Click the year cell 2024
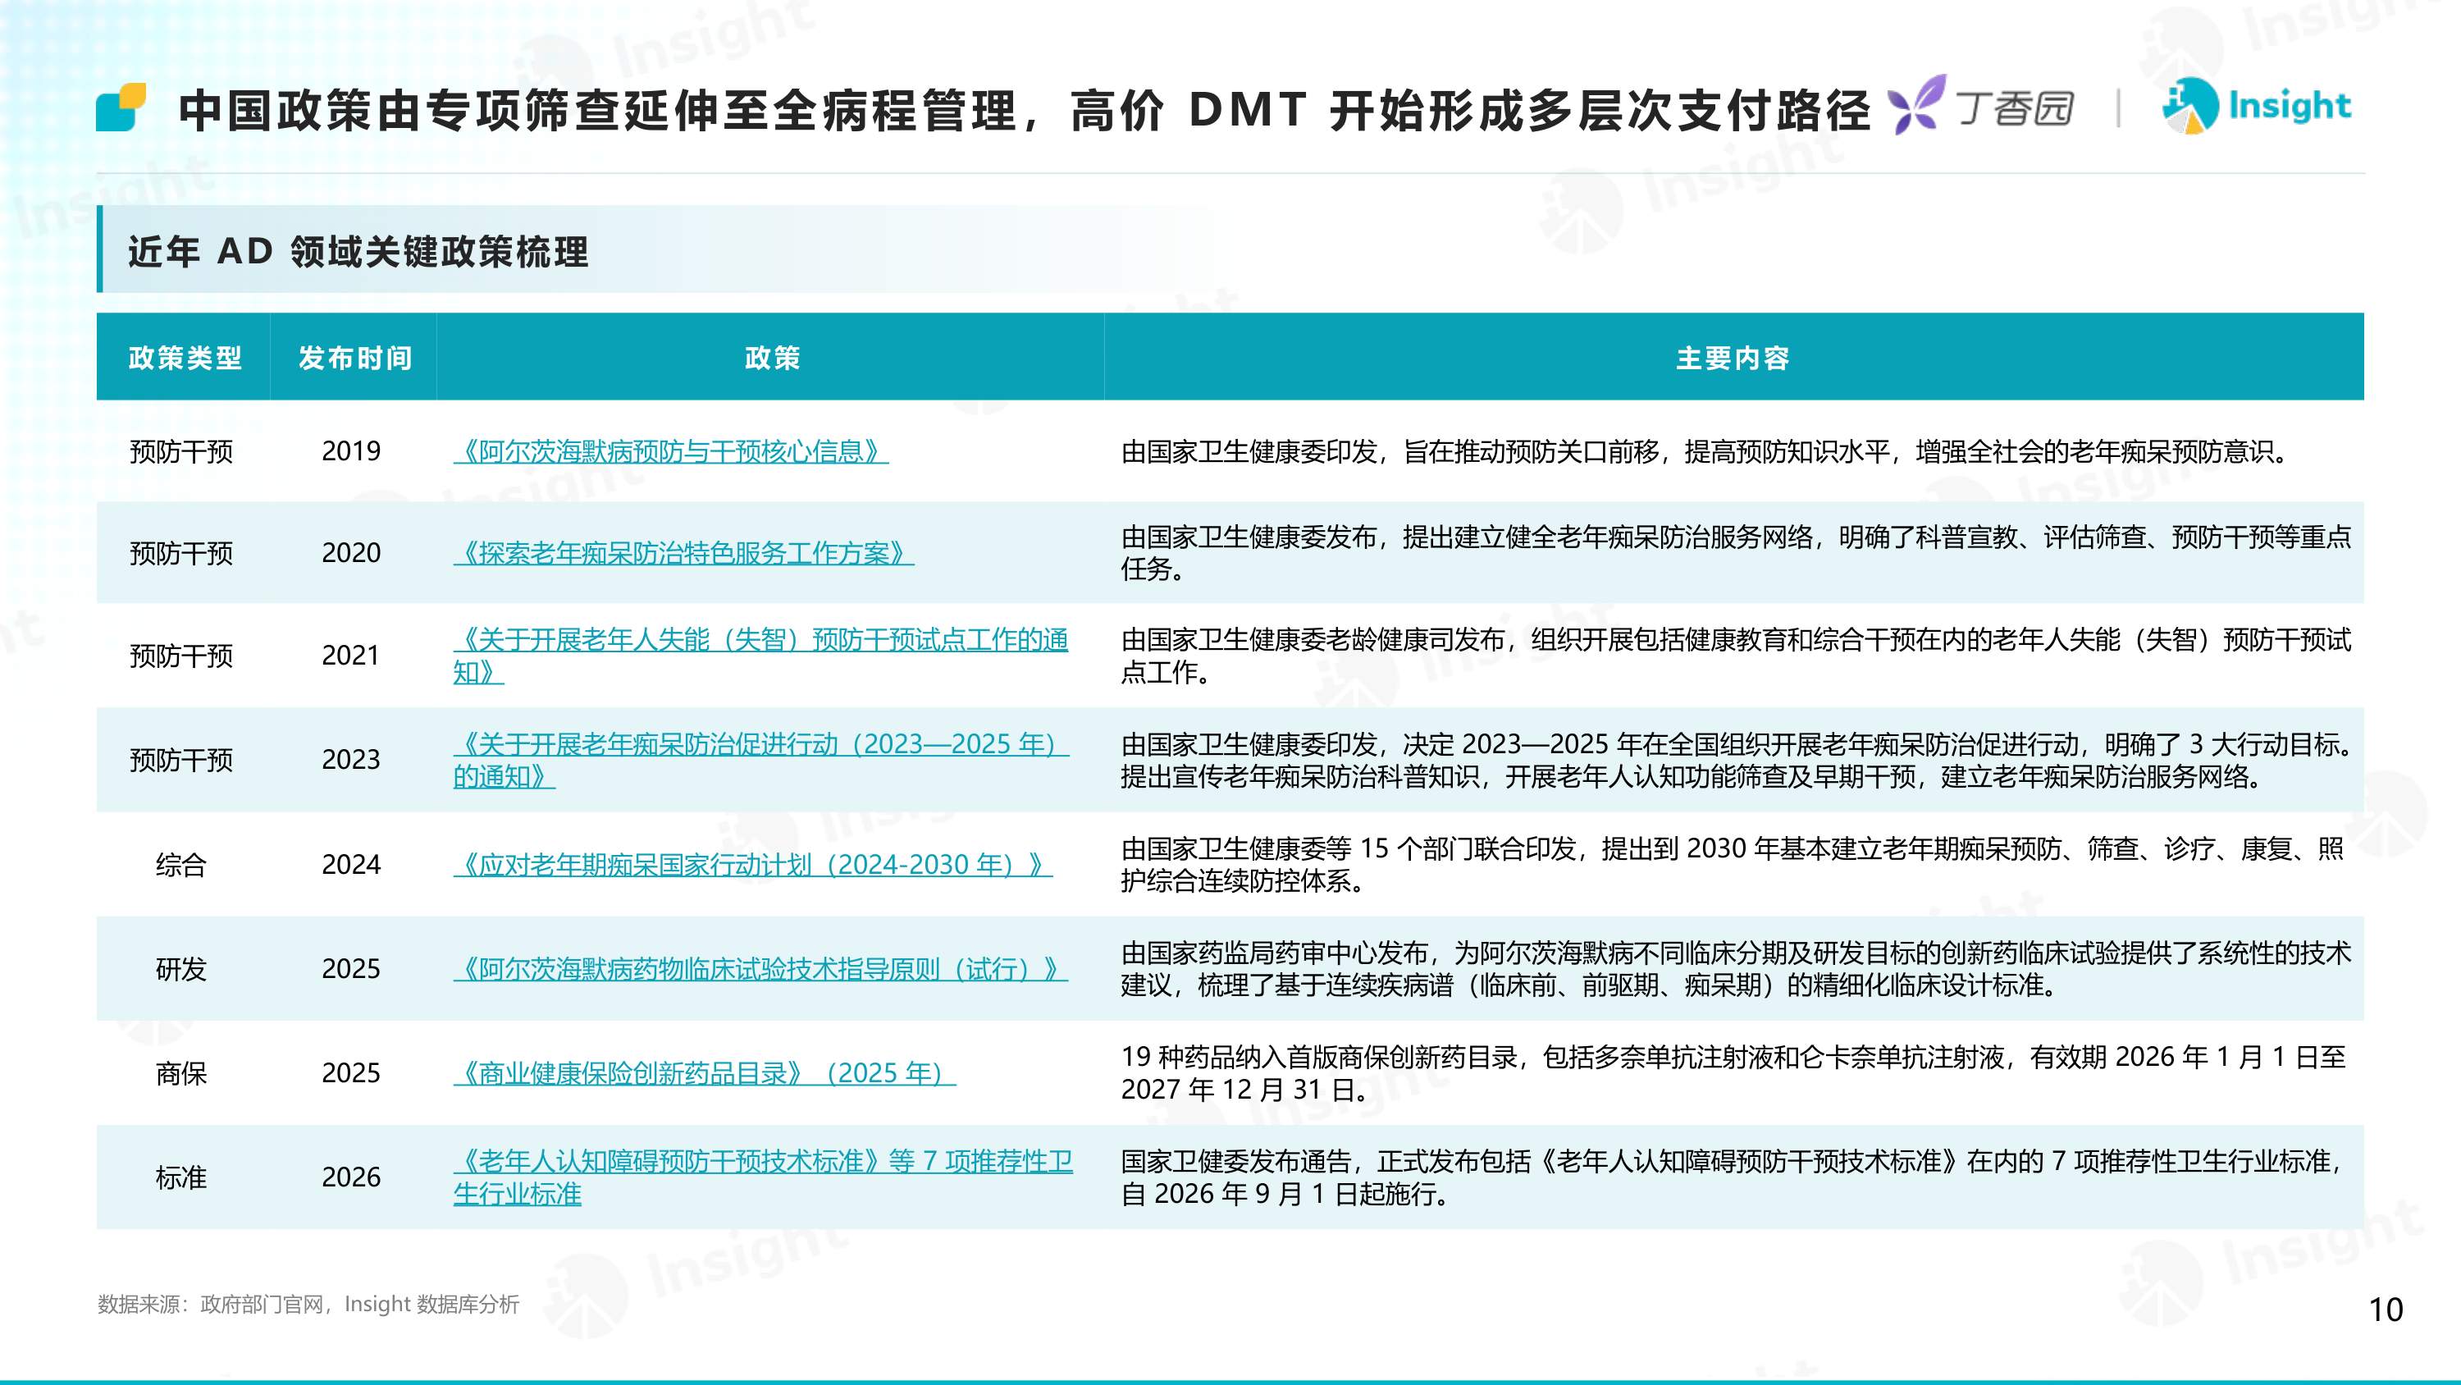The image size is (2461, 1385). click(350, 865)
